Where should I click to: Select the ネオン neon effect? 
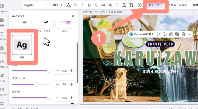[x=65, y=25]
